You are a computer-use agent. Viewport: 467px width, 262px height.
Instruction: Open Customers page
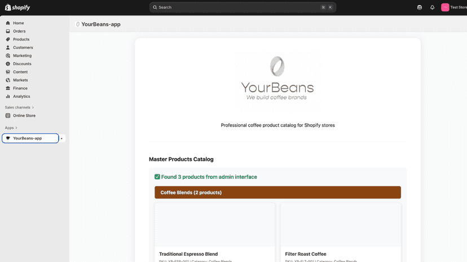point(23,48)
